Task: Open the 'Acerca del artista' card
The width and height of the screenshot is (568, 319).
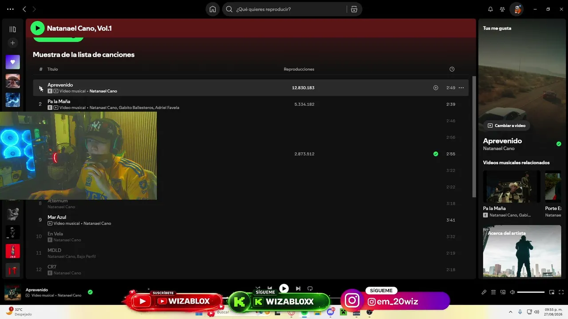Action: [522, 252]
